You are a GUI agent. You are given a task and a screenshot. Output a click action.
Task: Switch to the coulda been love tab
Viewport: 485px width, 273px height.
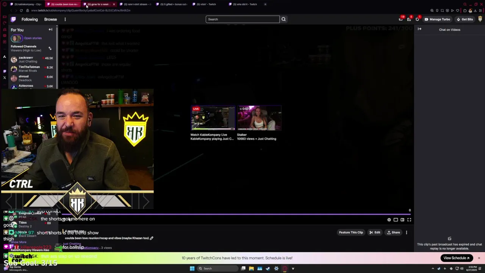[x=62, y=4]
